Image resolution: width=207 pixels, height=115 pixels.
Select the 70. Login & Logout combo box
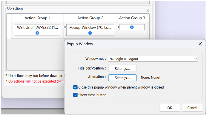click(153, 59)
